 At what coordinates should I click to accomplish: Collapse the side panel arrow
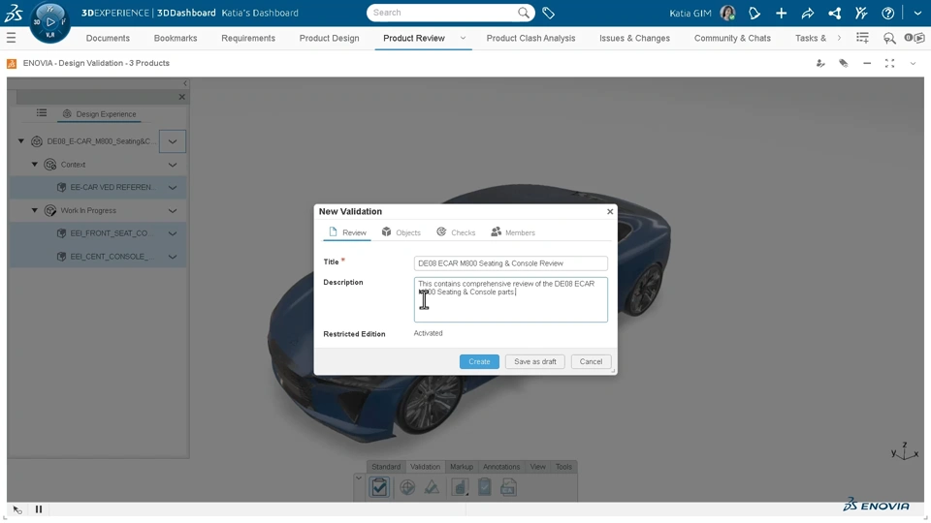tap(185, 83)
